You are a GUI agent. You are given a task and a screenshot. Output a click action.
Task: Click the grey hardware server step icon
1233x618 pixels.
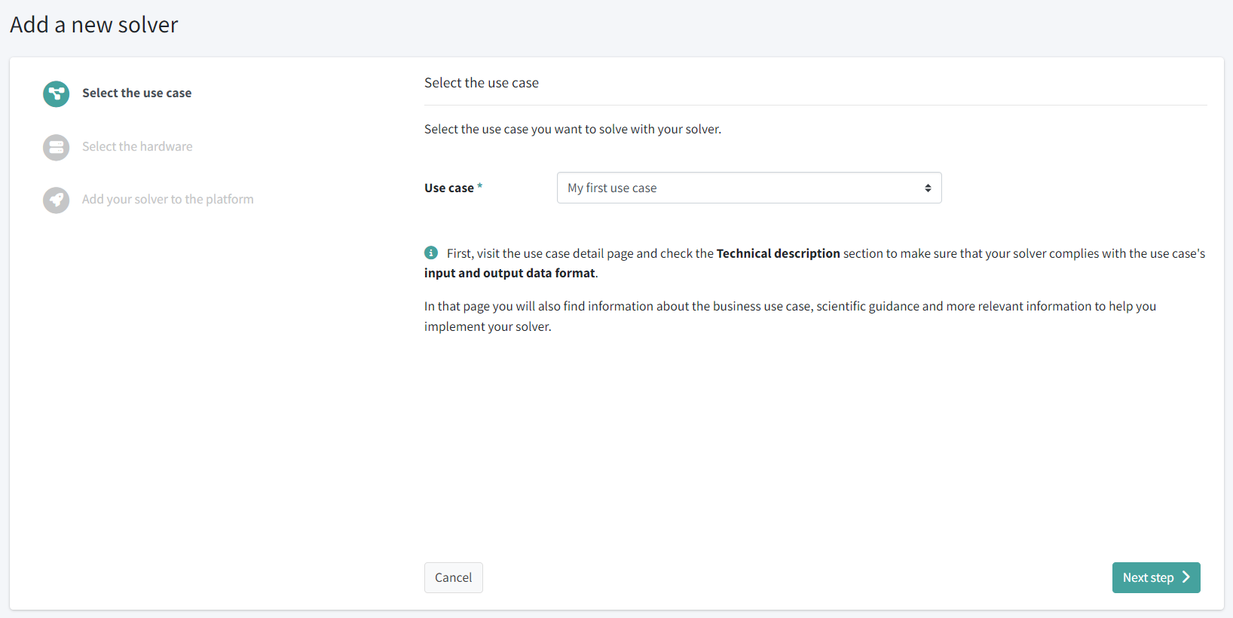[x=56, y=147]
